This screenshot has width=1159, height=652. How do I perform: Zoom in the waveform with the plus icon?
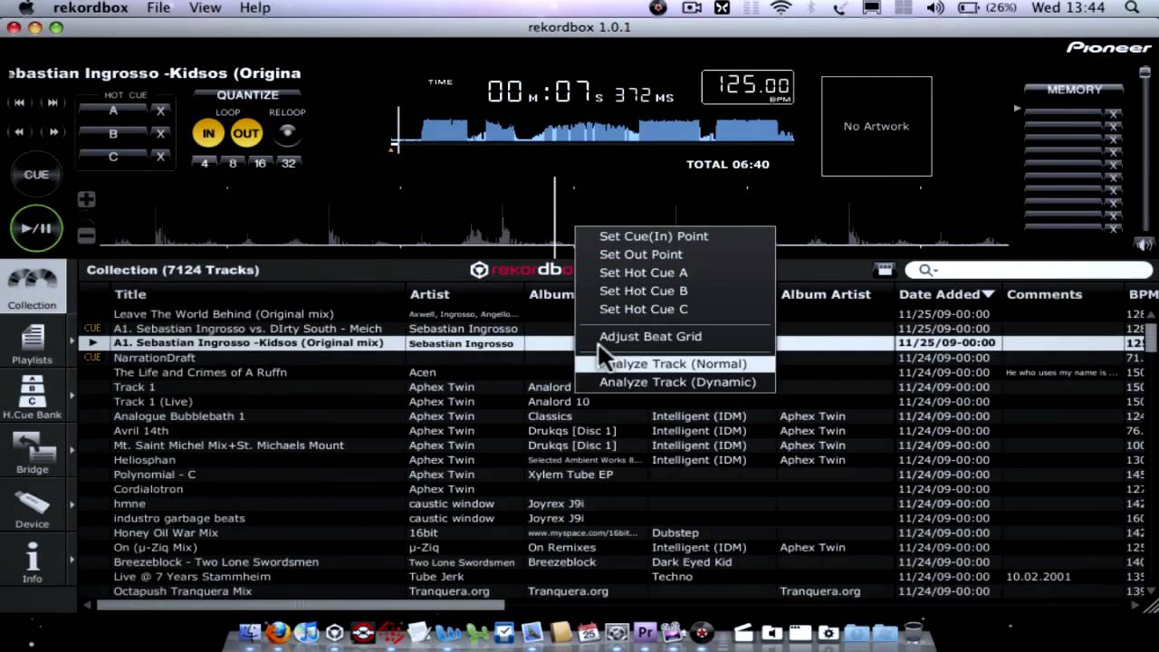click(86, 199)
